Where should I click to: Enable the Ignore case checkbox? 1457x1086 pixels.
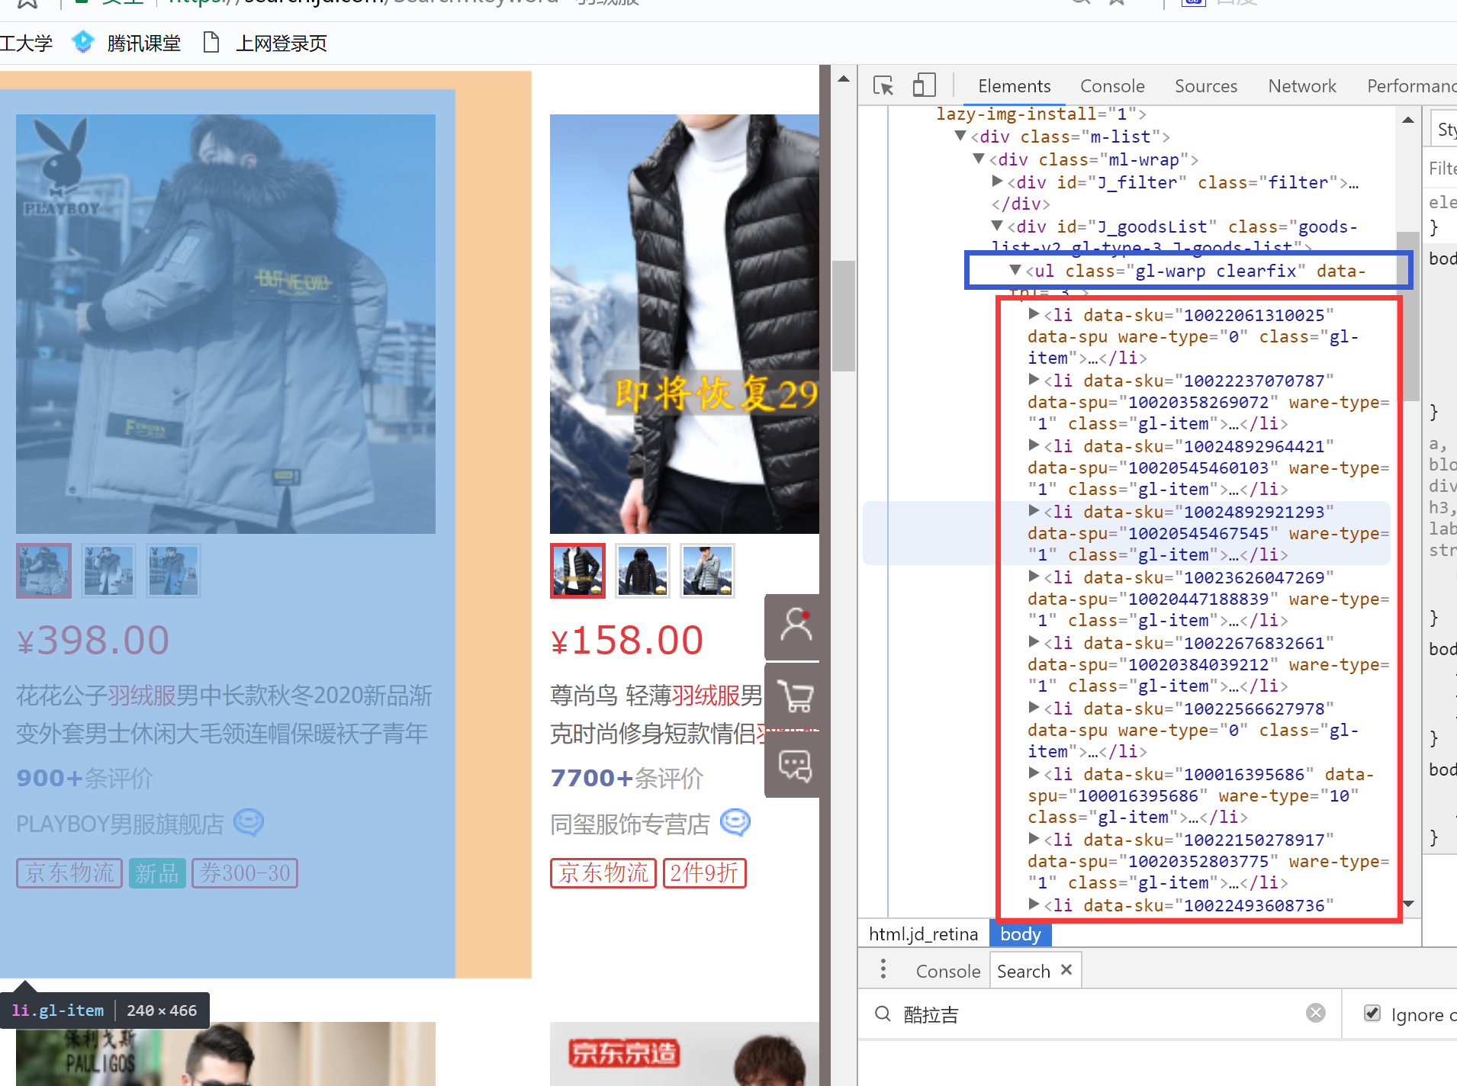tap(1372, 1013)
